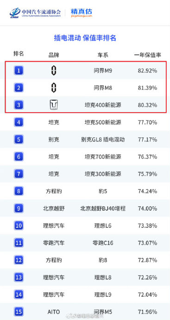Click the 一年保值率 column header
The image size is (170, 320).
coord(148,55)
